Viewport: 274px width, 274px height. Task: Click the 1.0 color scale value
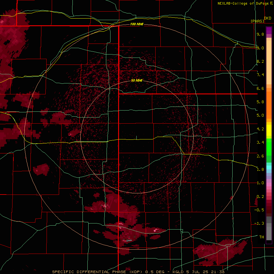click(x=260, y=183)
